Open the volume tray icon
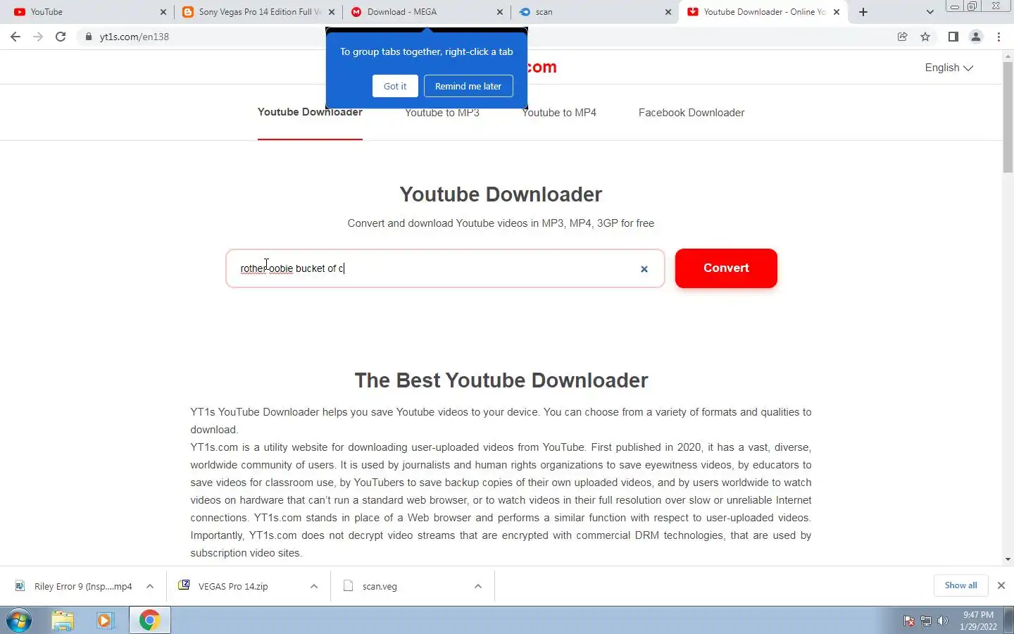The height and width of the screenshot is (634, 1014). [943, 621]
